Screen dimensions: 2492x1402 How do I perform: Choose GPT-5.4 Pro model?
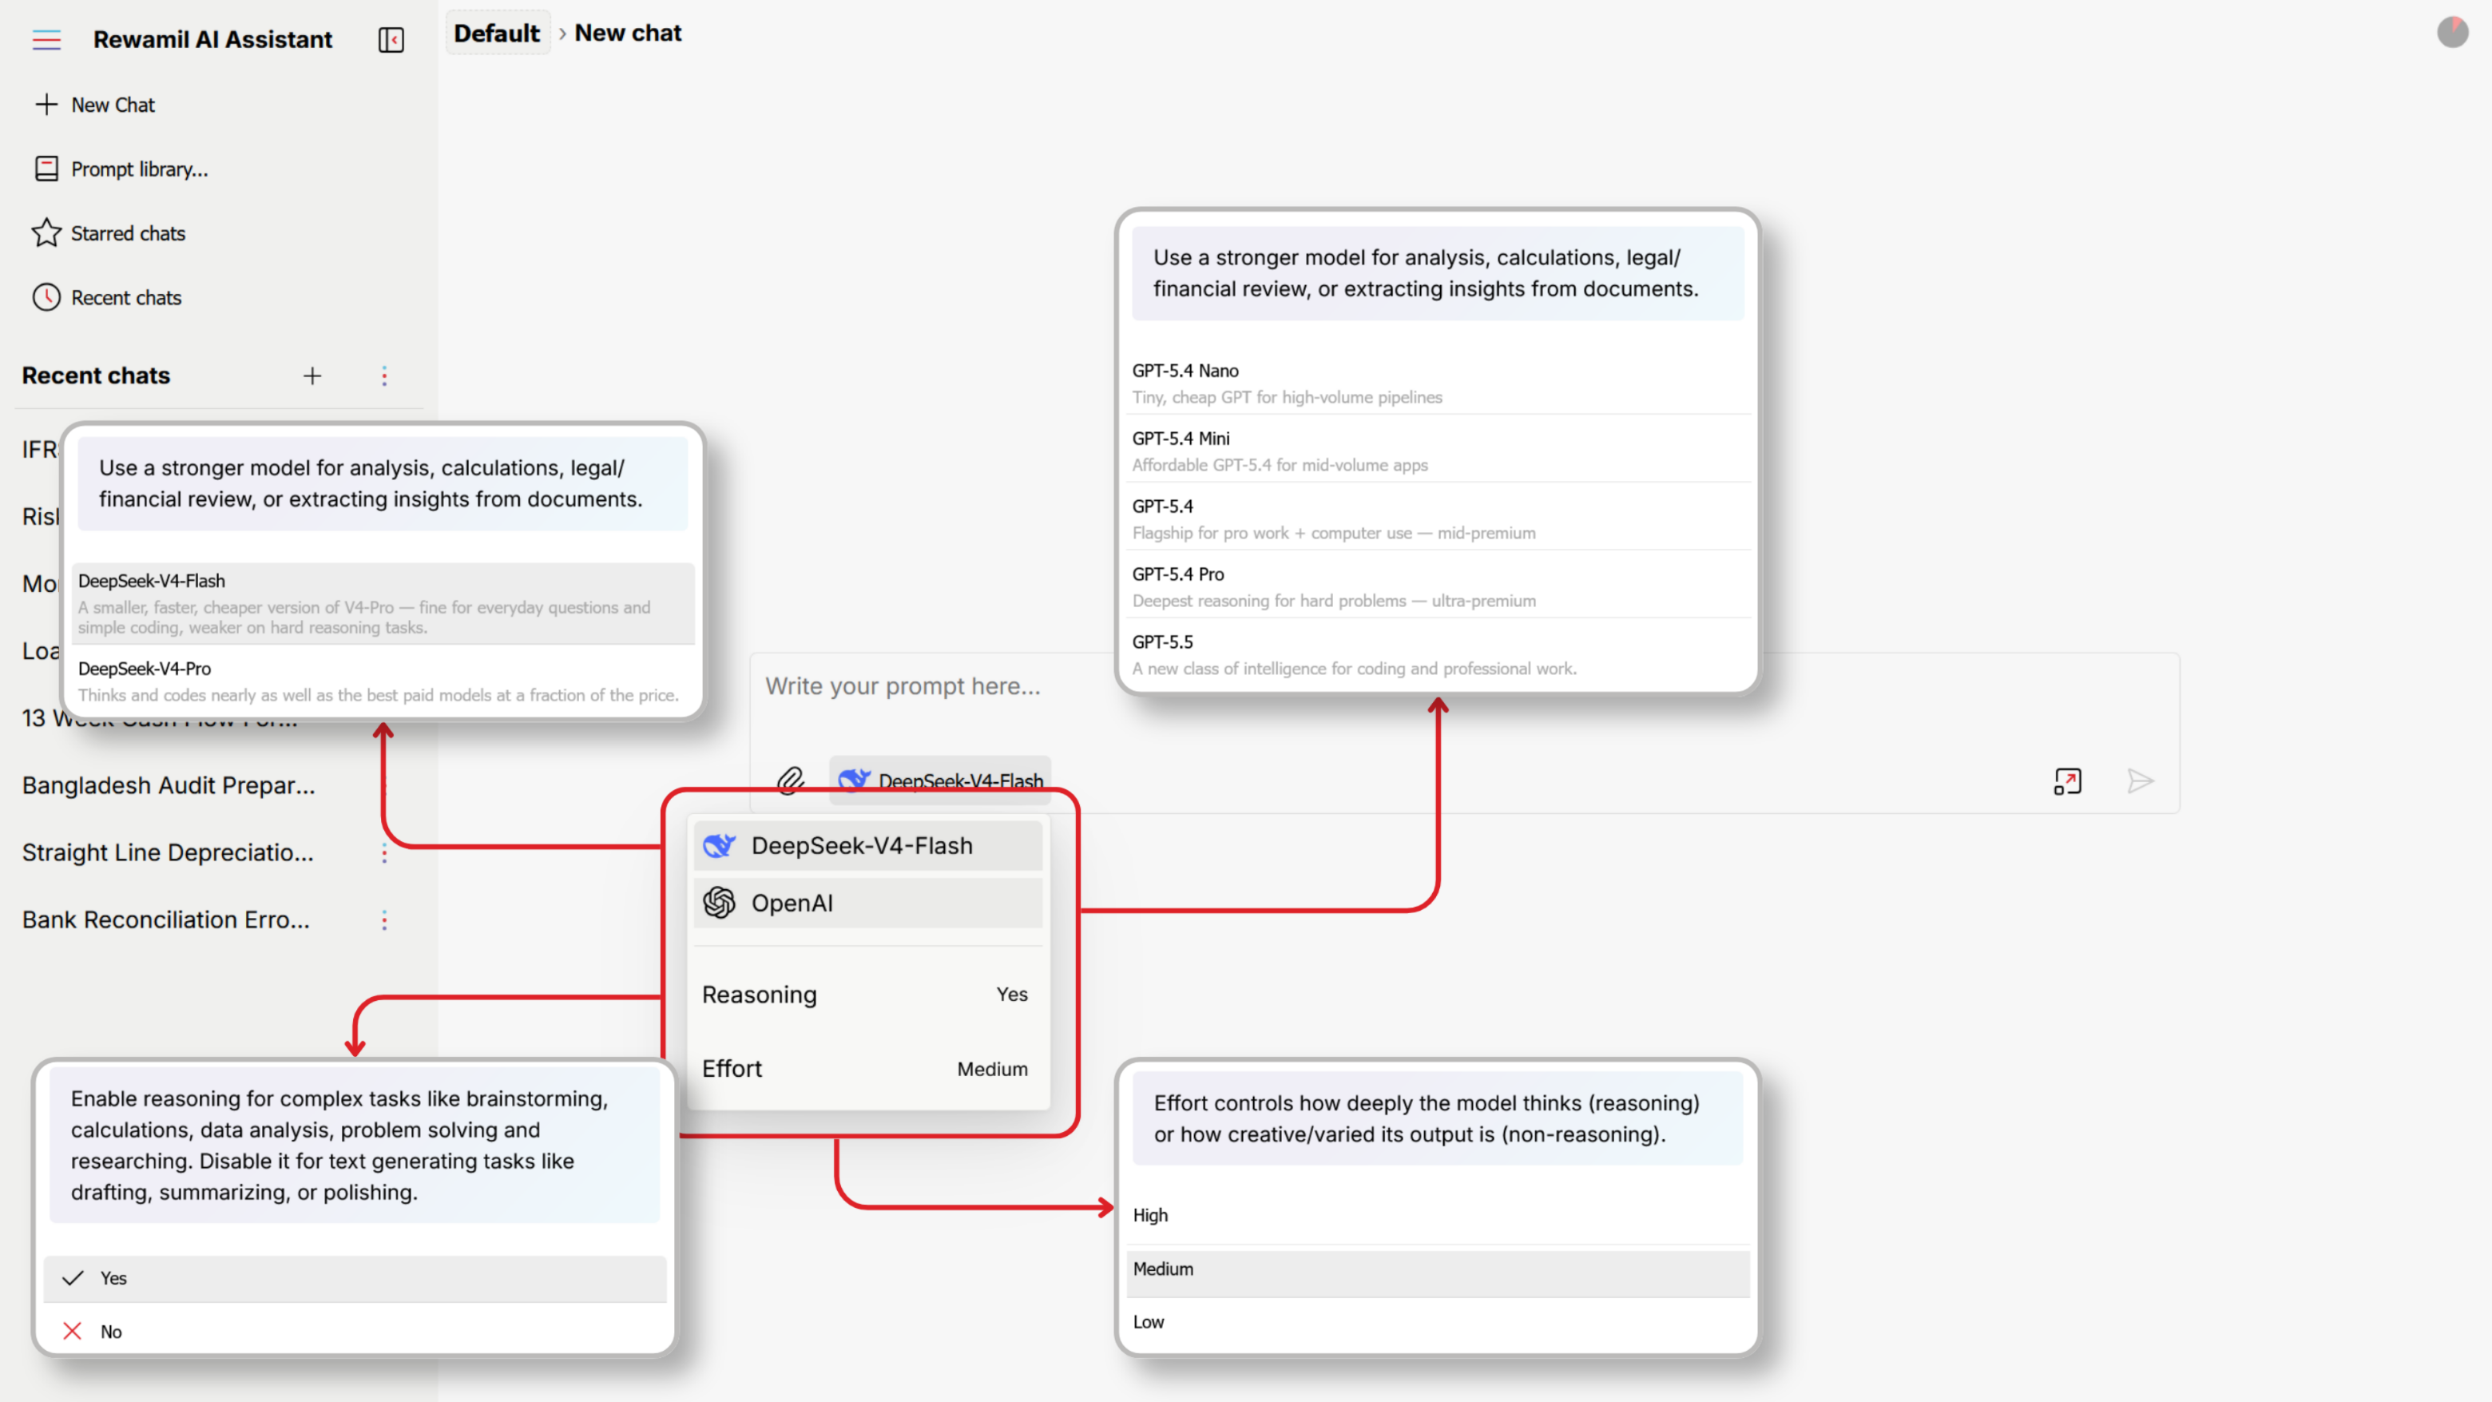pyautogui.click(x=1438, y=586)
